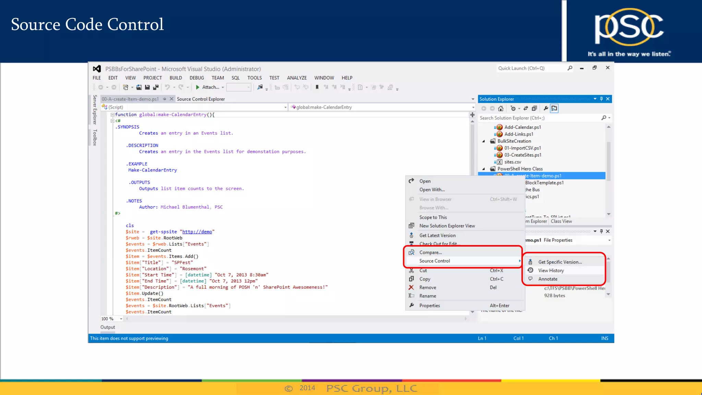Open the Server Explorer side tab
The height and width of the screenshot is (395, 702).
(x=95, y=110)
